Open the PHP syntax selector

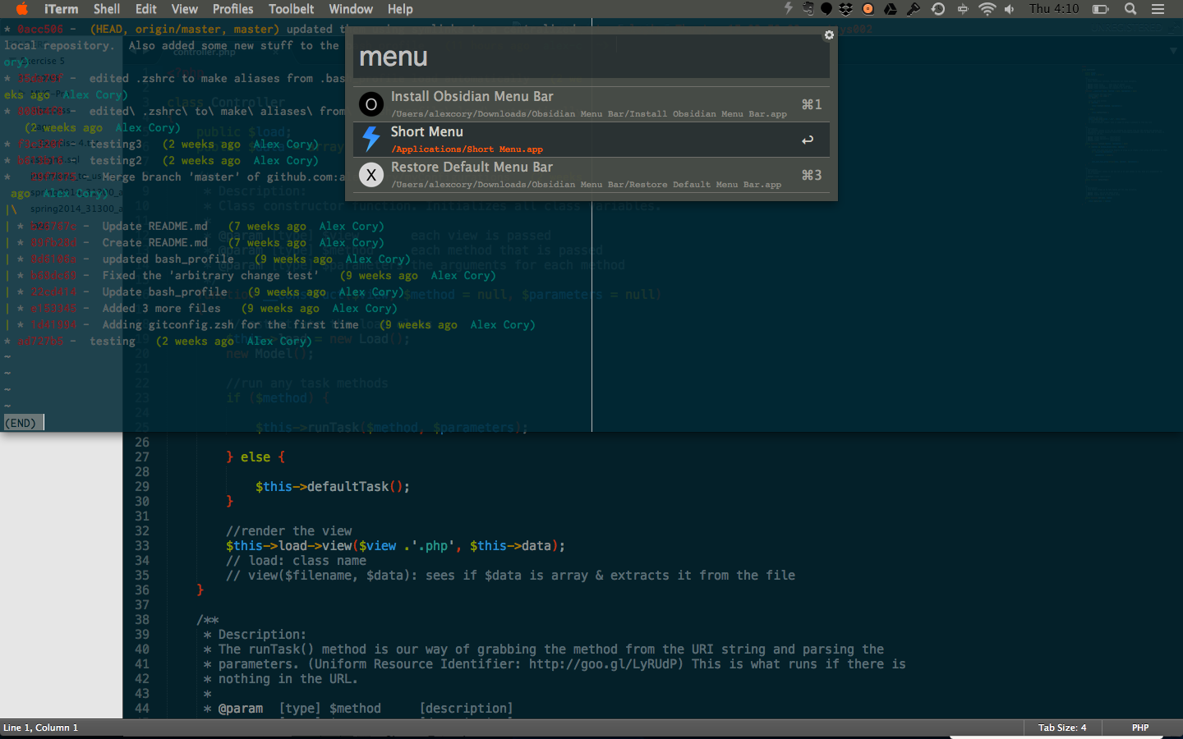point(1139,728)
